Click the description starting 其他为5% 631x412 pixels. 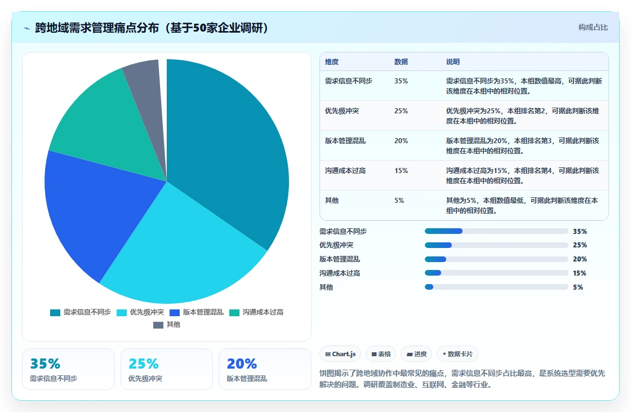[522, 205]
